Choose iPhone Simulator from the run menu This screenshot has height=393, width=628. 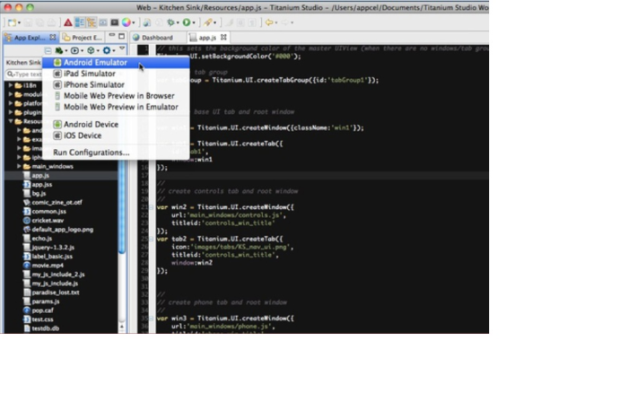click(116, 85)
